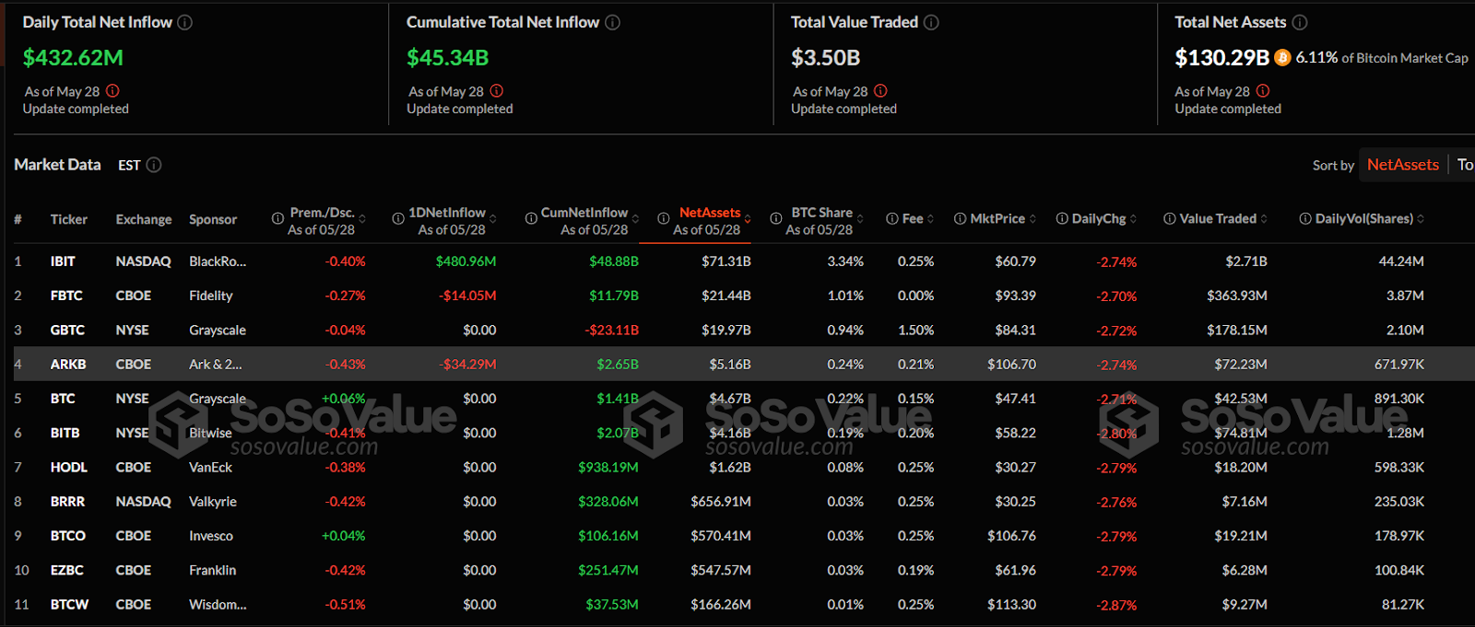Select the NetAssets sort-by tab

[1402, 165]
